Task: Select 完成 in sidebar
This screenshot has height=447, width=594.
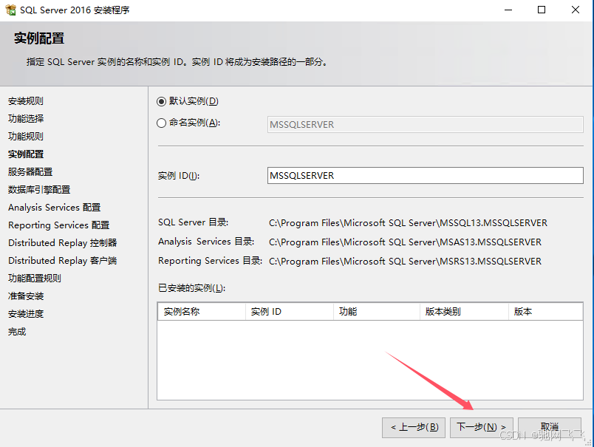Action: [17, 332]
